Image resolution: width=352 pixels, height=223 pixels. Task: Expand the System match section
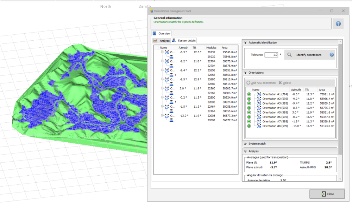(245, 144)
